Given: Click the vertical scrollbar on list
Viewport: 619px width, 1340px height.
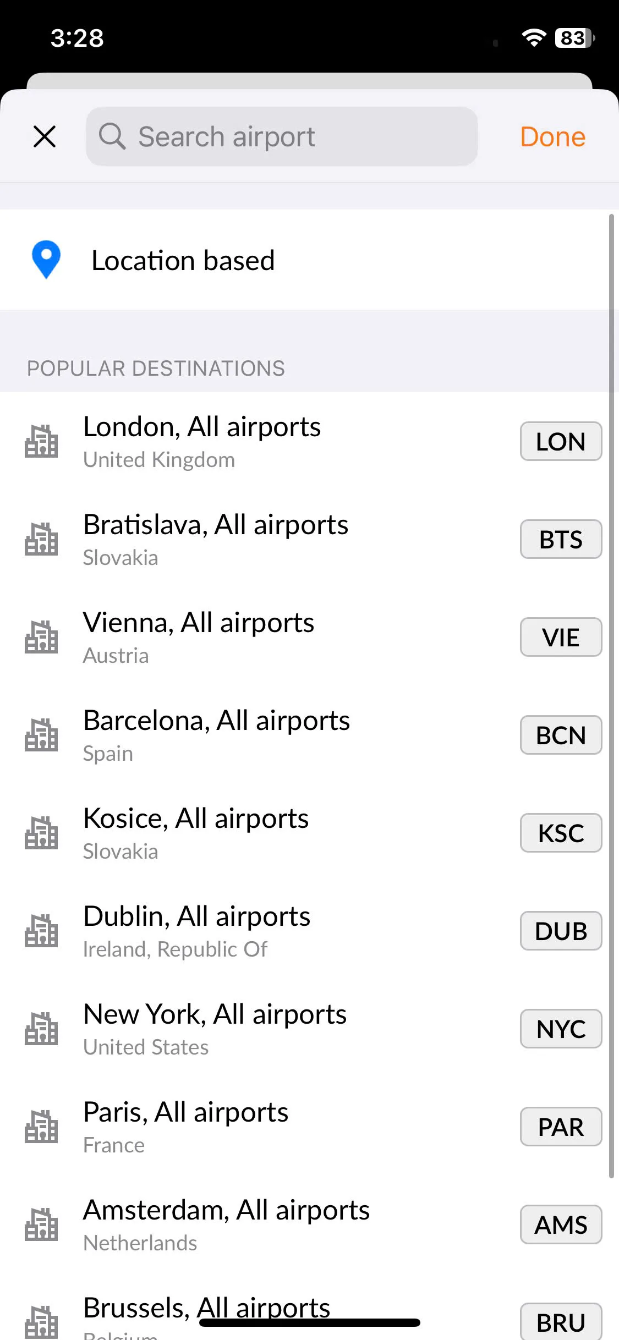Looking at the screenshot, I should click(611, 696).
